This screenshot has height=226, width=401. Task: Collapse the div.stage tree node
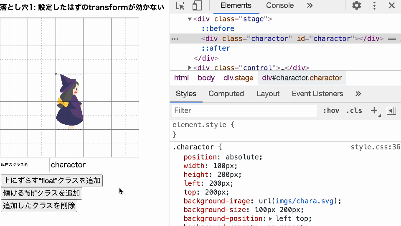coord(190,19)
